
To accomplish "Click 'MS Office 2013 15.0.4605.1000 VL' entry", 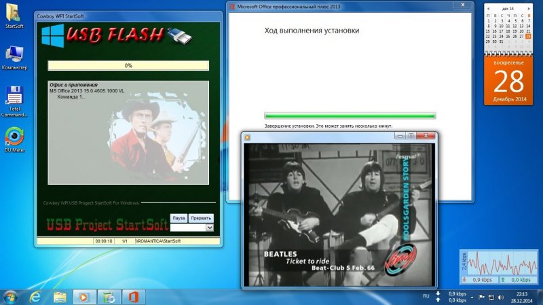I will click(87, 91).
